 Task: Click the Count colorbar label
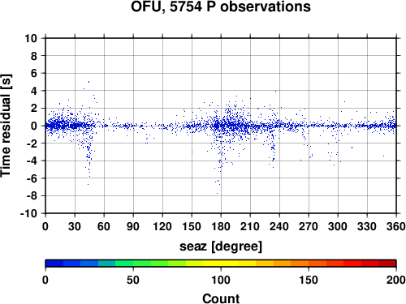[x=221, y=298]
